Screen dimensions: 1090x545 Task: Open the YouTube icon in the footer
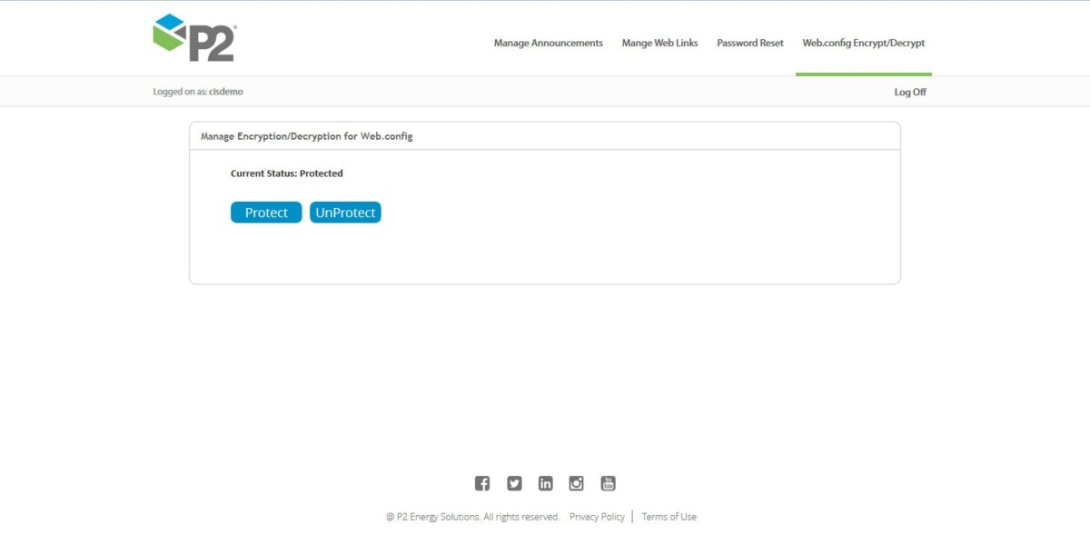coord(608,483)
